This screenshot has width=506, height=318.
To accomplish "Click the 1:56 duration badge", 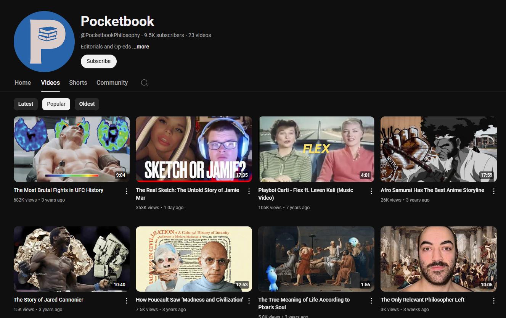I will pos(365,285).
